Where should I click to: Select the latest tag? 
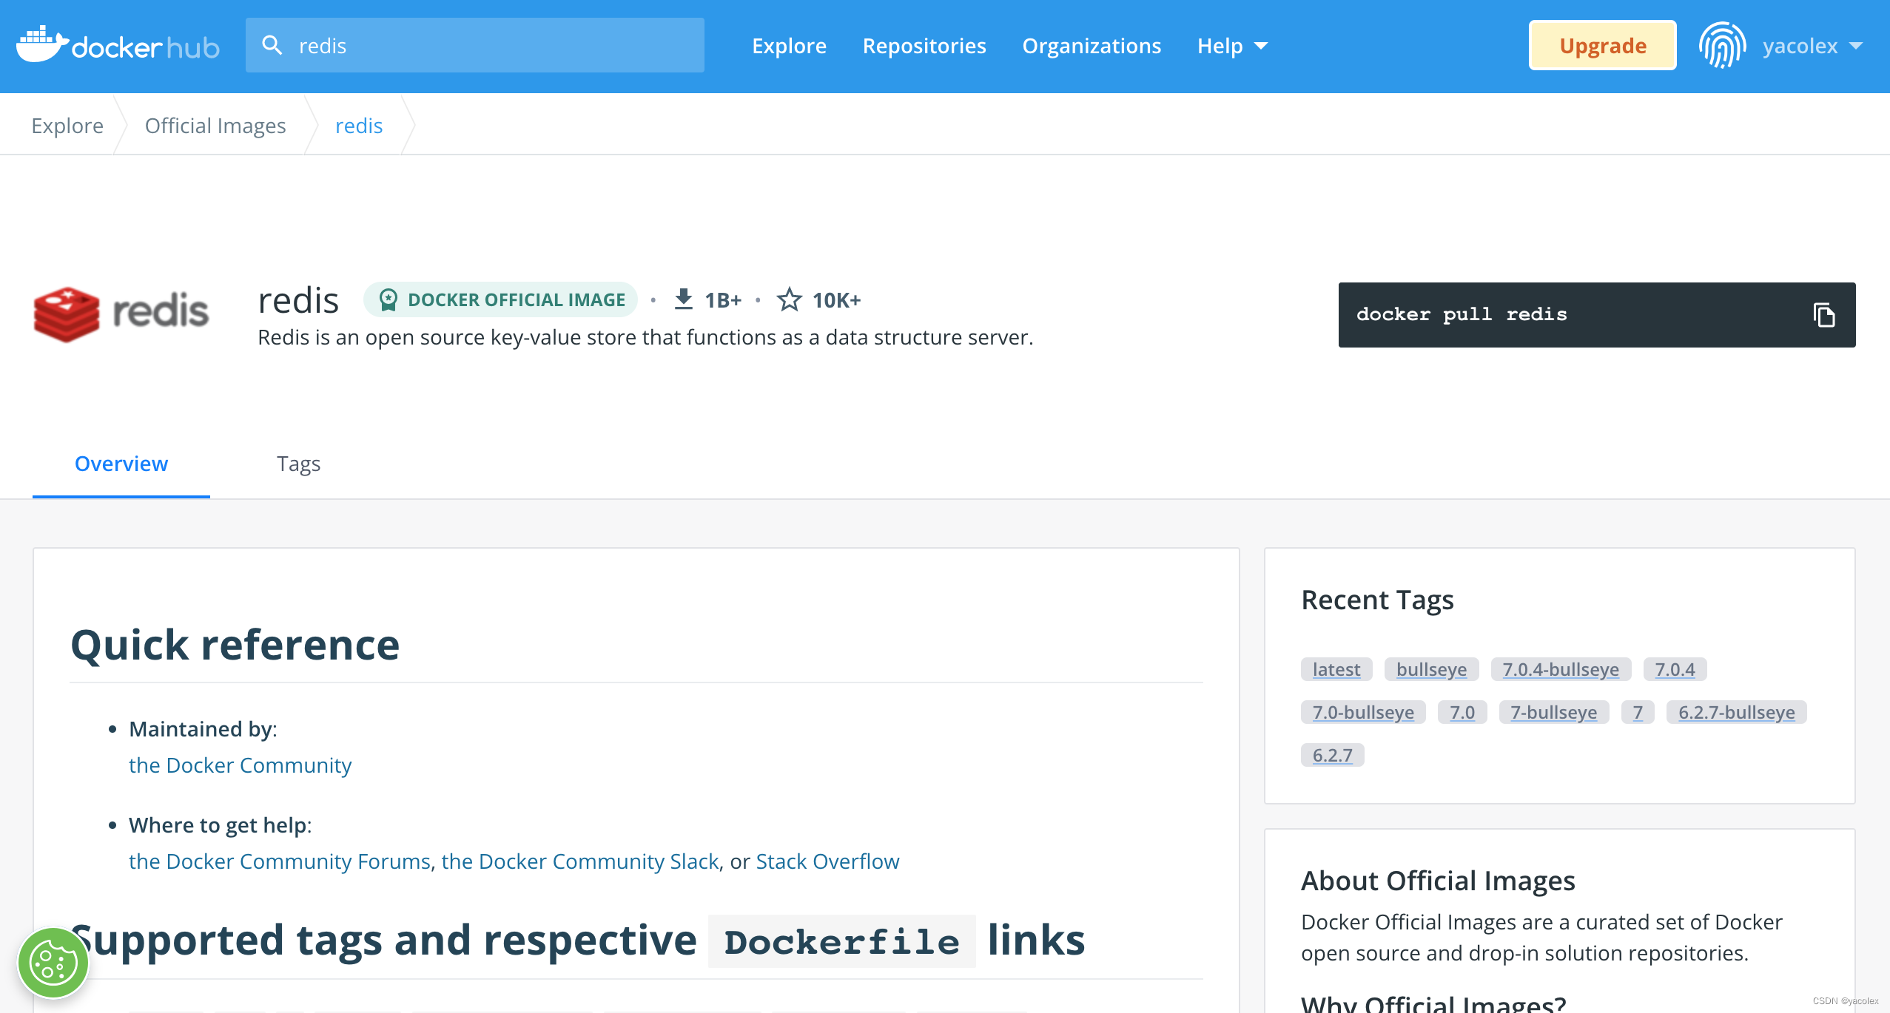[x=1336, y=669]
